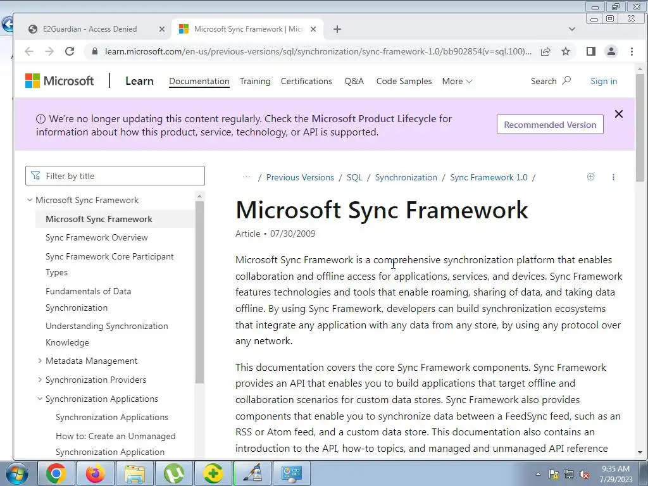The height and width of the screenshot is (486, 648).
Task: Reload the page with the refresh icon
Action: tap(70, 51)
